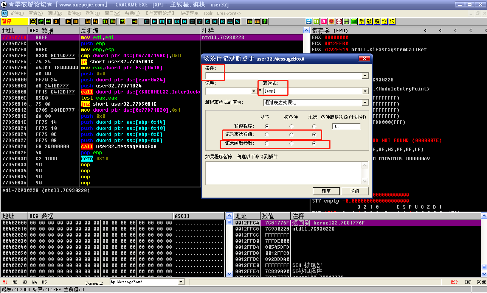Set 暂停程序 to 按条件

pos(291,126)
